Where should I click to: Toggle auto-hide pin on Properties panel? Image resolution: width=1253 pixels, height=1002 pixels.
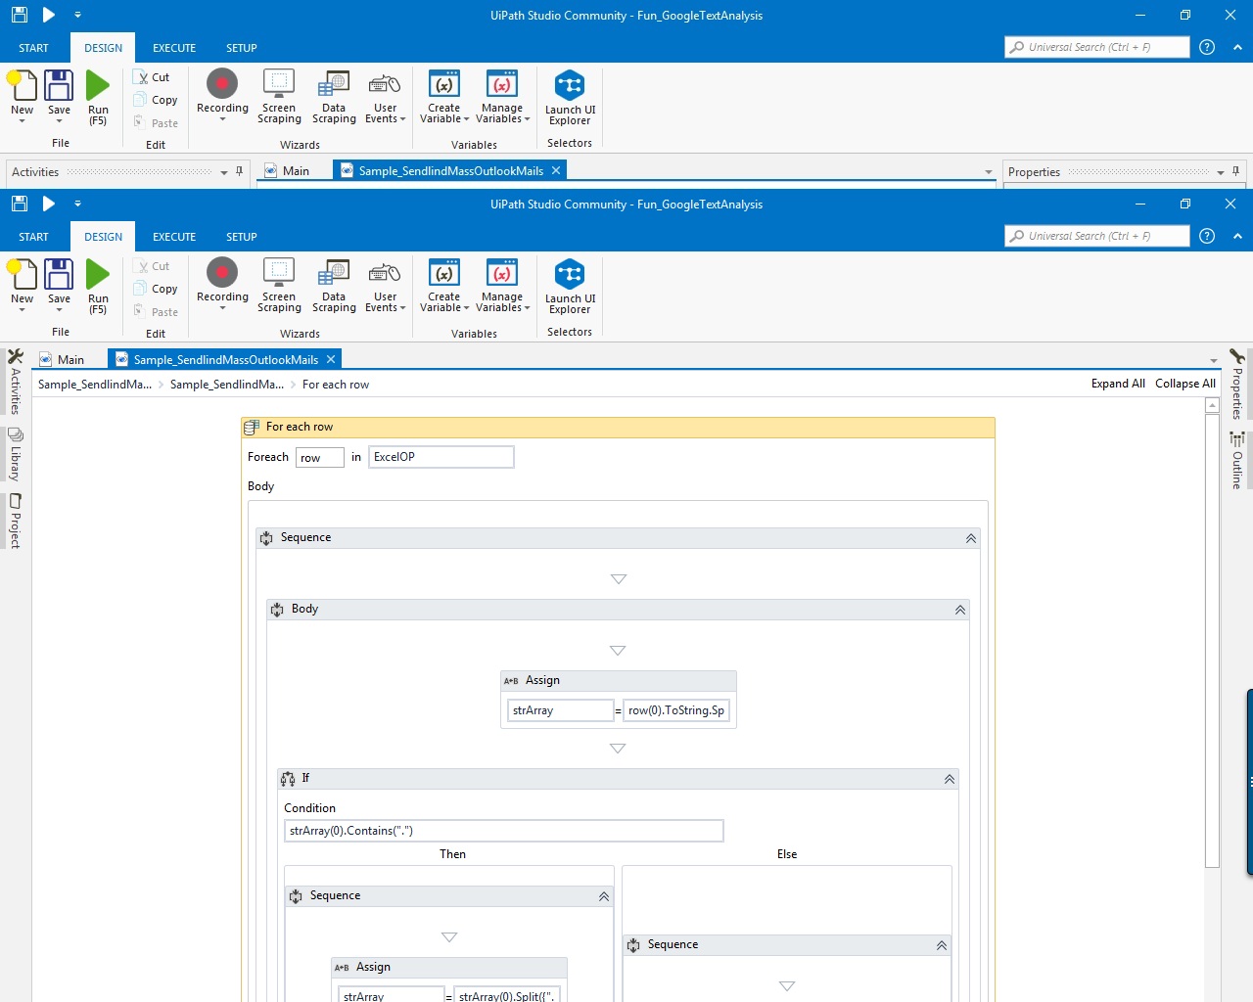(1235, 171)
